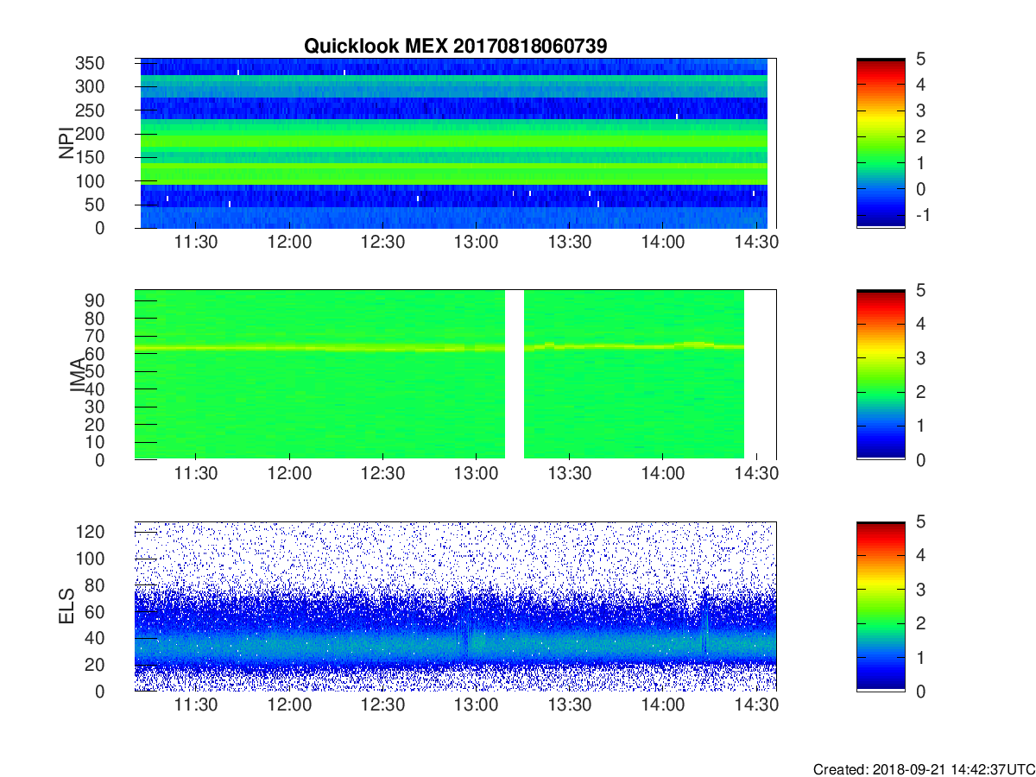Click the 11:30 time label under IMA panel
This screenshot has height=777, width=1036.
pyautogui.click(x=196, y=474)
